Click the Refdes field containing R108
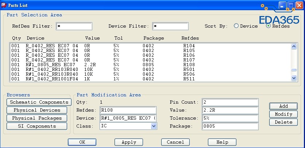The height and width of the screenshot is (148, 305). [x=128, y=110]
